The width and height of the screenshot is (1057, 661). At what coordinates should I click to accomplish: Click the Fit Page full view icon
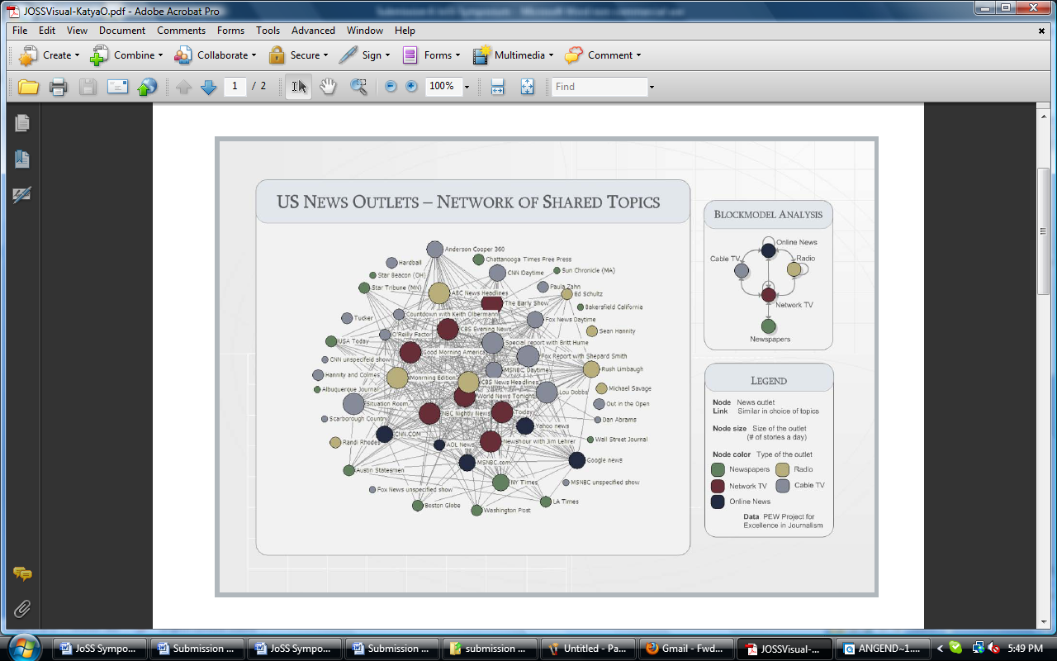(x=528, y=87)
